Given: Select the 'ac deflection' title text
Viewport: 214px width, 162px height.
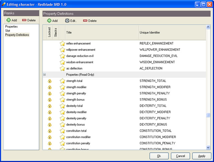Looking at the screenshot, I should pos(74,68).
